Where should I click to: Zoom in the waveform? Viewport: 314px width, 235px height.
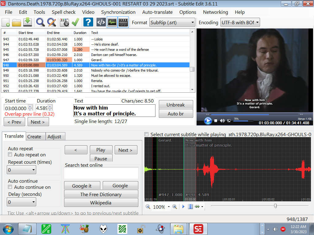click(x=174, y=207)
